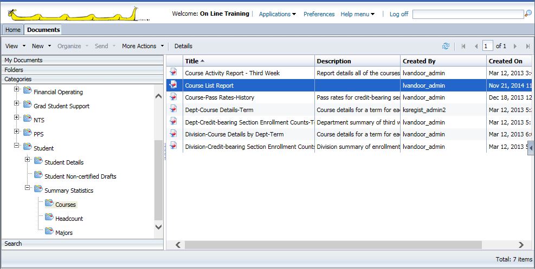This screenshot has height=269, width=535.
Task: Click the PPS folder icon
Action: (x=27, y=133)
